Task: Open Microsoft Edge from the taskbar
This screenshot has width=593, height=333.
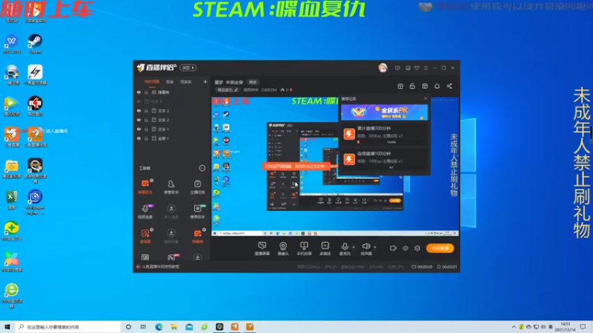Action: point(159,326)
